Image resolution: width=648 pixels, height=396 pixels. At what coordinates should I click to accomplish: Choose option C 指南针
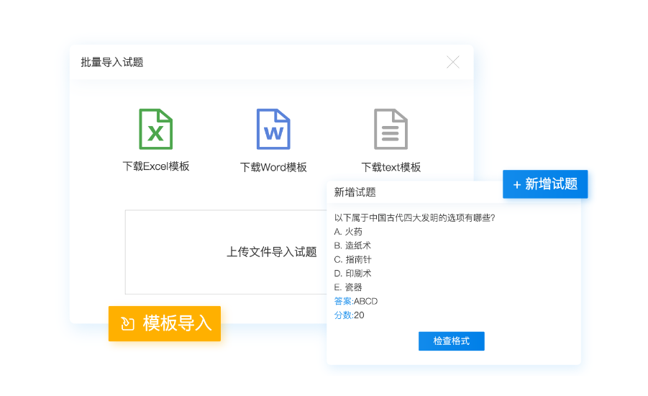(x=352, y=259)
